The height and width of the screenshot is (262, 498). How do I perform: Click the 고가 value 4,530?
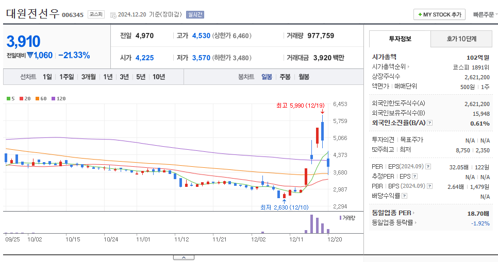click(202, 36)
